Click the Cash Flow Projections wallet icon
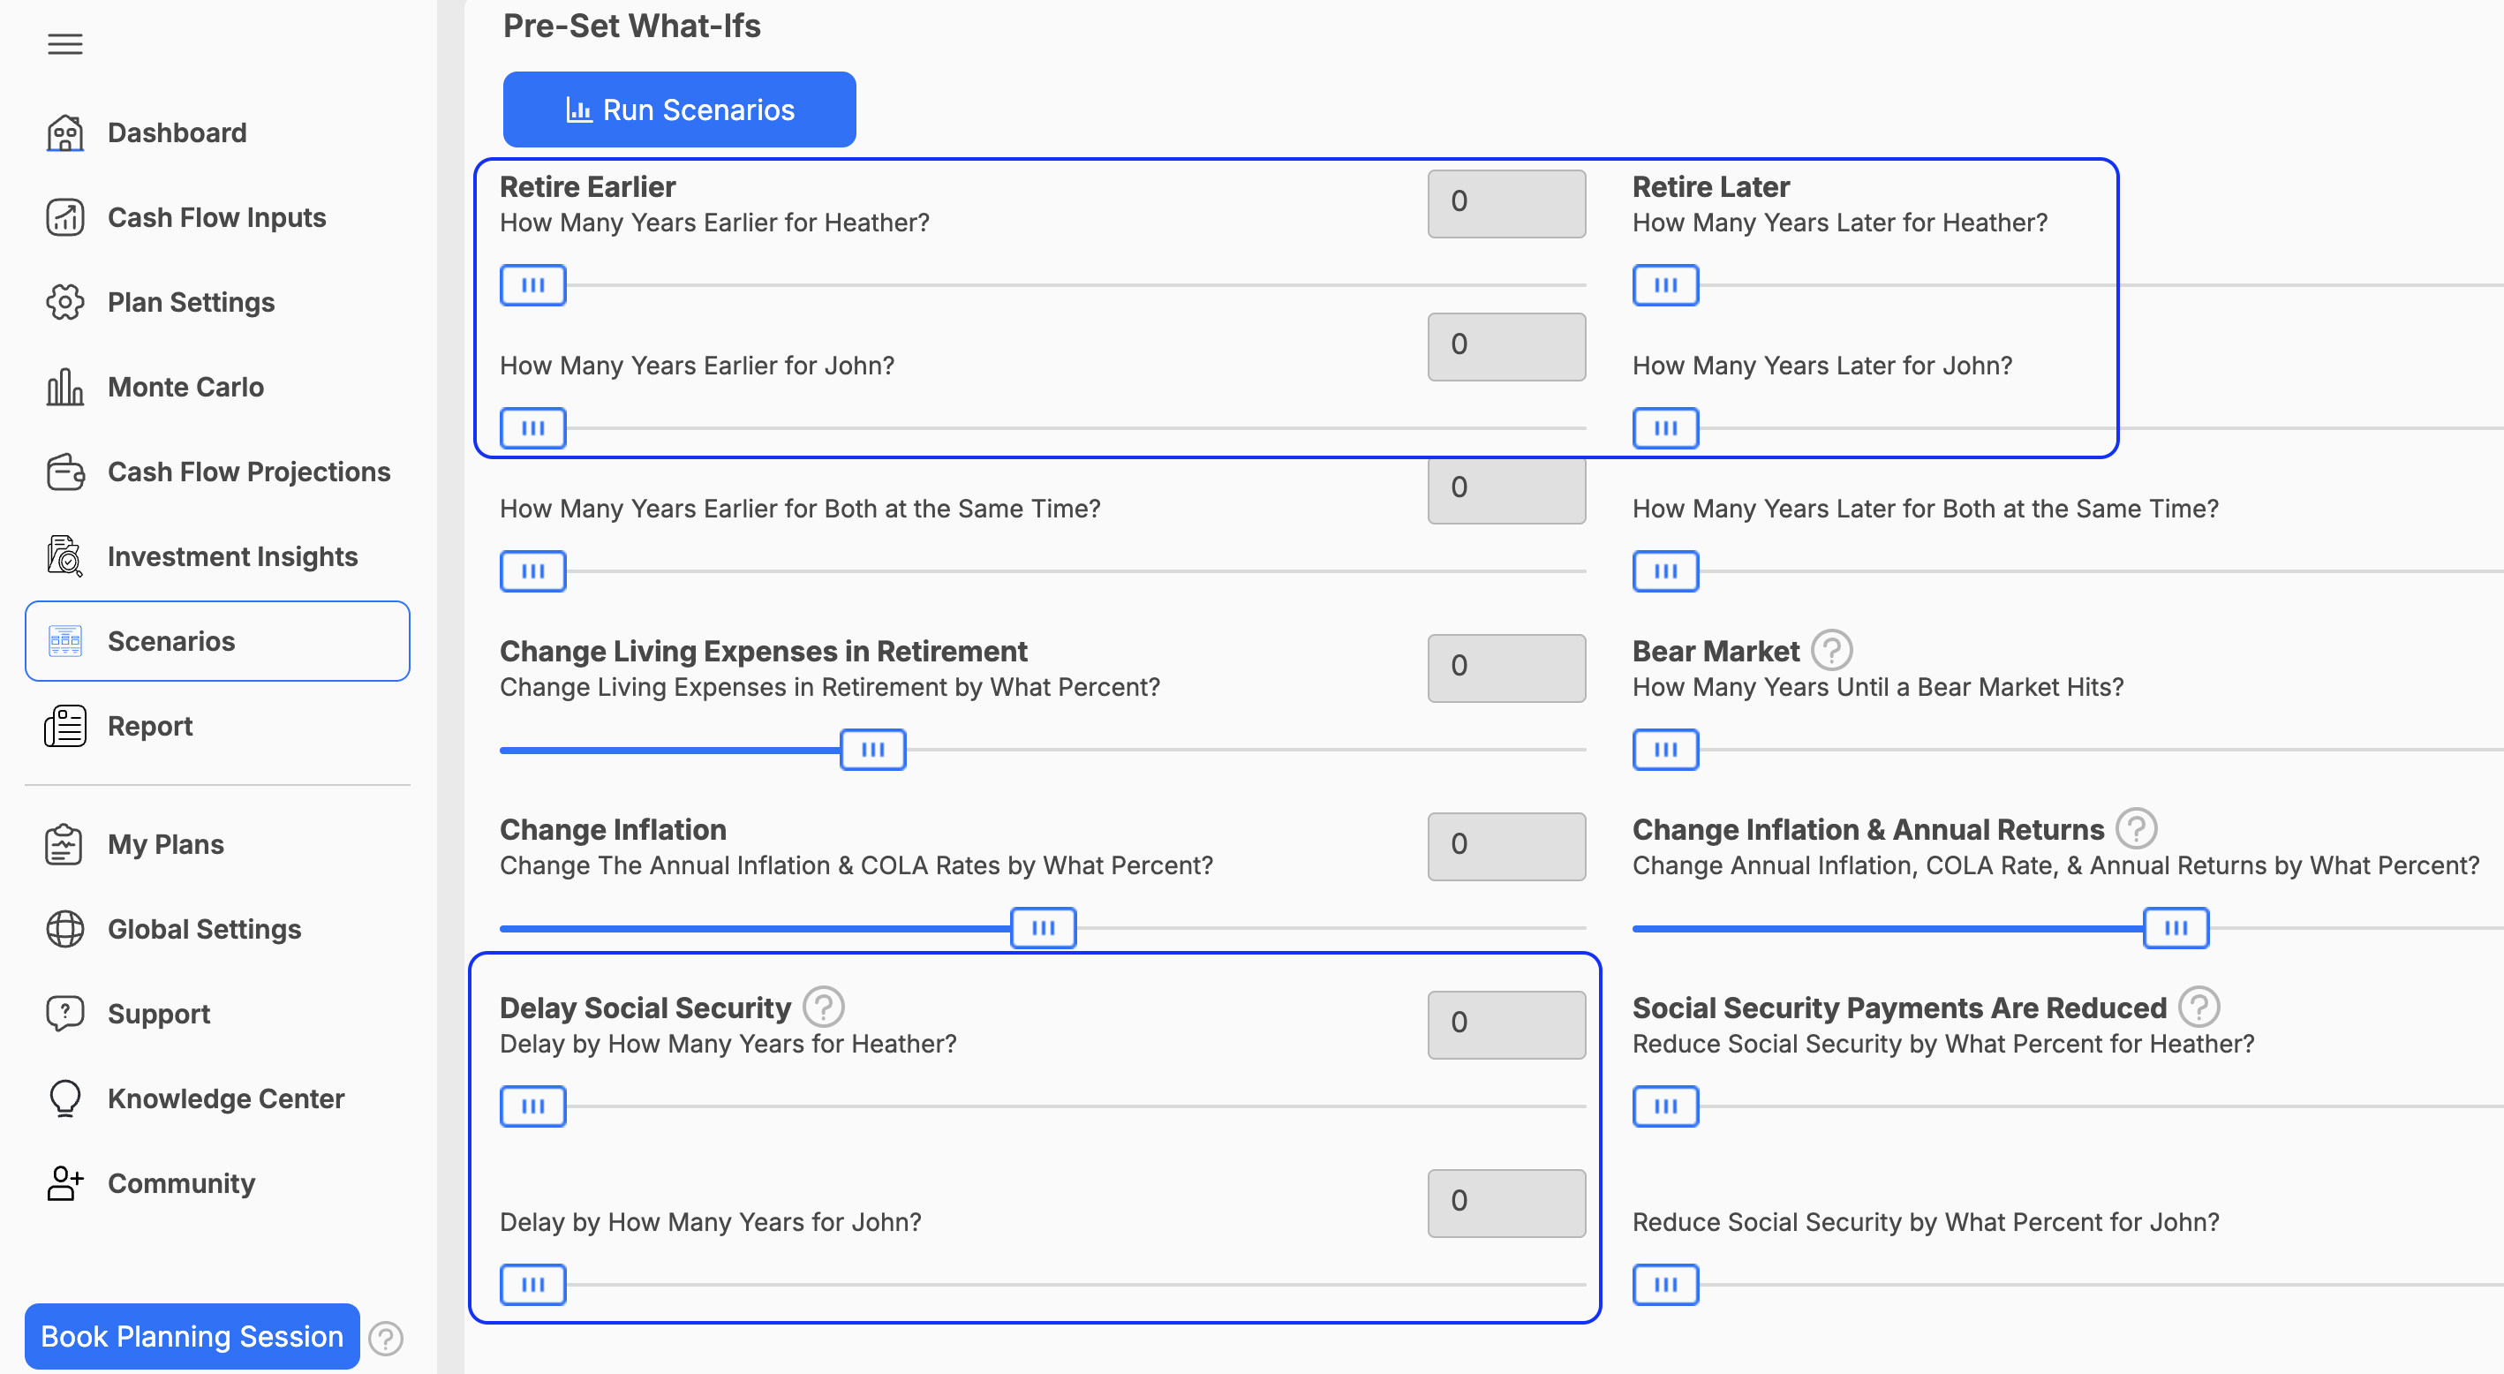Screen dimensions: 2504x1374 [x=65, y=472]
